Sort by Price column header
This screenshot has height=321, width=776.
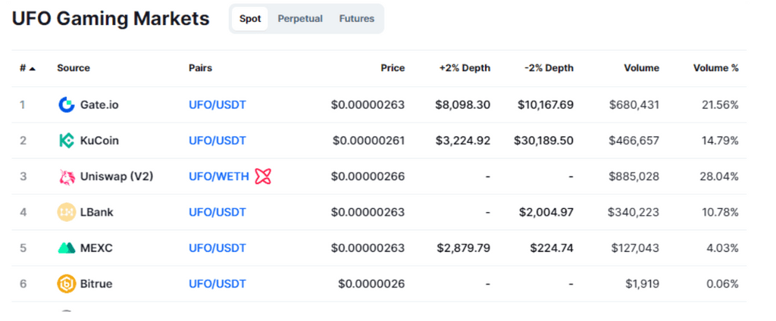(393, 68)
